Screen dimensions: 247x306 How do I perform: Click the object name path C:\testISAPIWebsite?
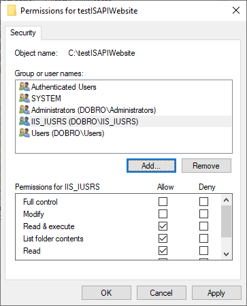click(x=101, y=53)
